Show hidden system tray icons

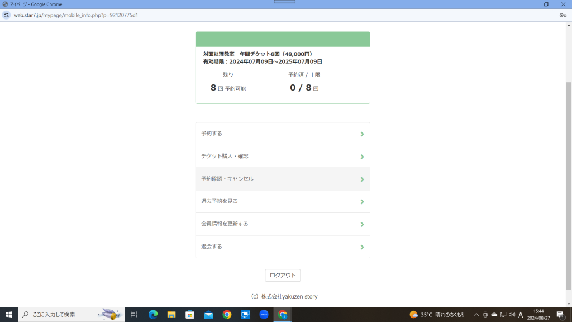[x=476, y=314]
